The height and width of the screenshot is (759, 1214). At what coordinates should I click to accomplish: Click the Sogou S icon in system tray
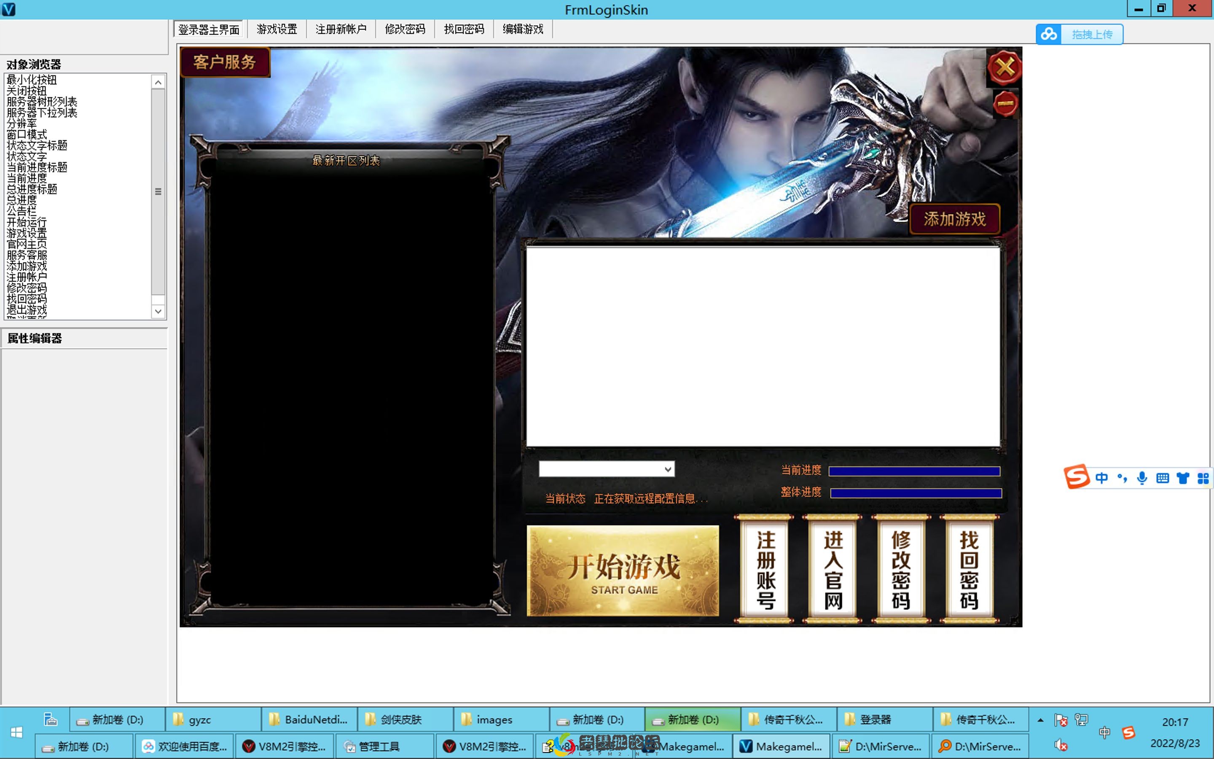1129,732
